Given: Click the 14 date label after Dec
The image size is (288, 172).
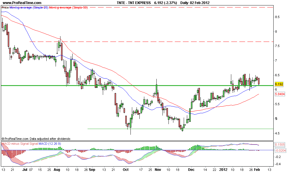Looking at the screenshot, I should [x=205, y=169].
